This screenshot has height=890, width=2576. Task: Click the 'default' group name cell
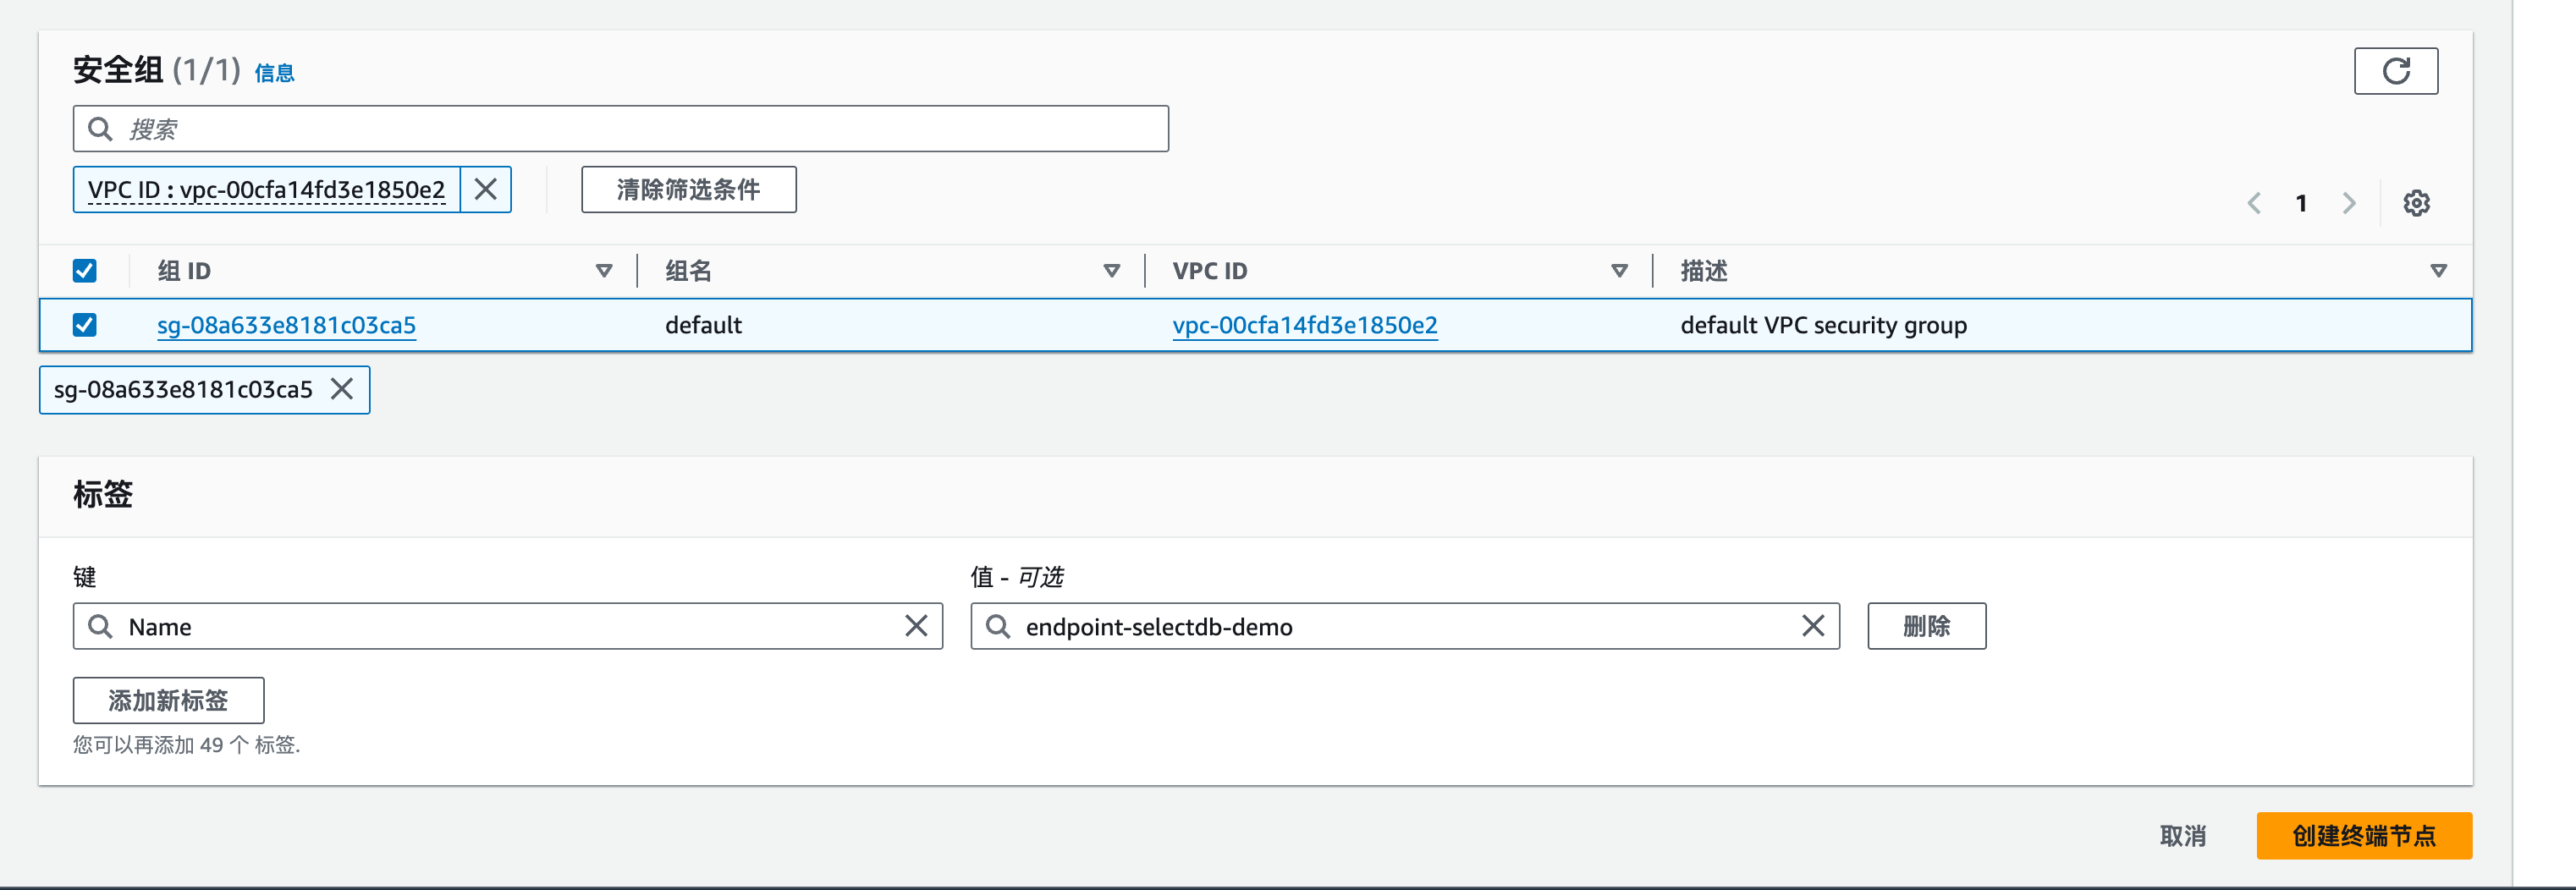tap(703, 325)
